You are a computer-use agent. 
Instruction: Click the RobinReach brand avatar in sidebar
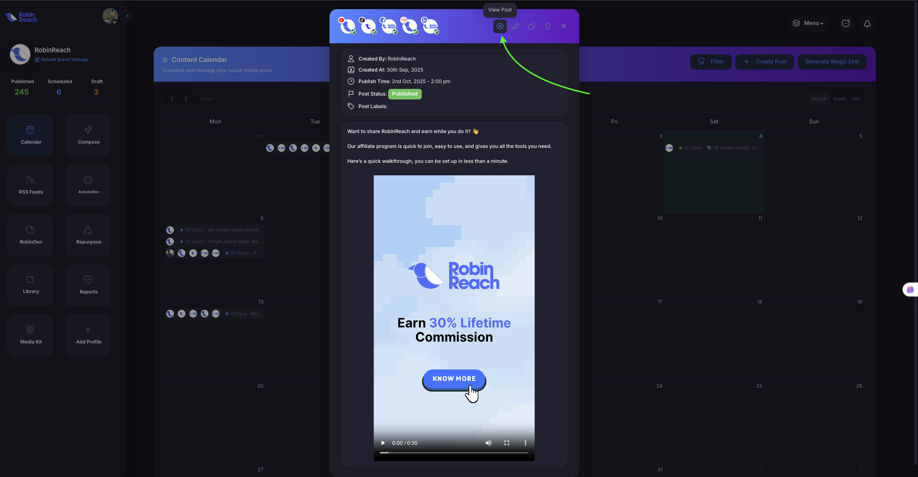(x=20, y=54)
